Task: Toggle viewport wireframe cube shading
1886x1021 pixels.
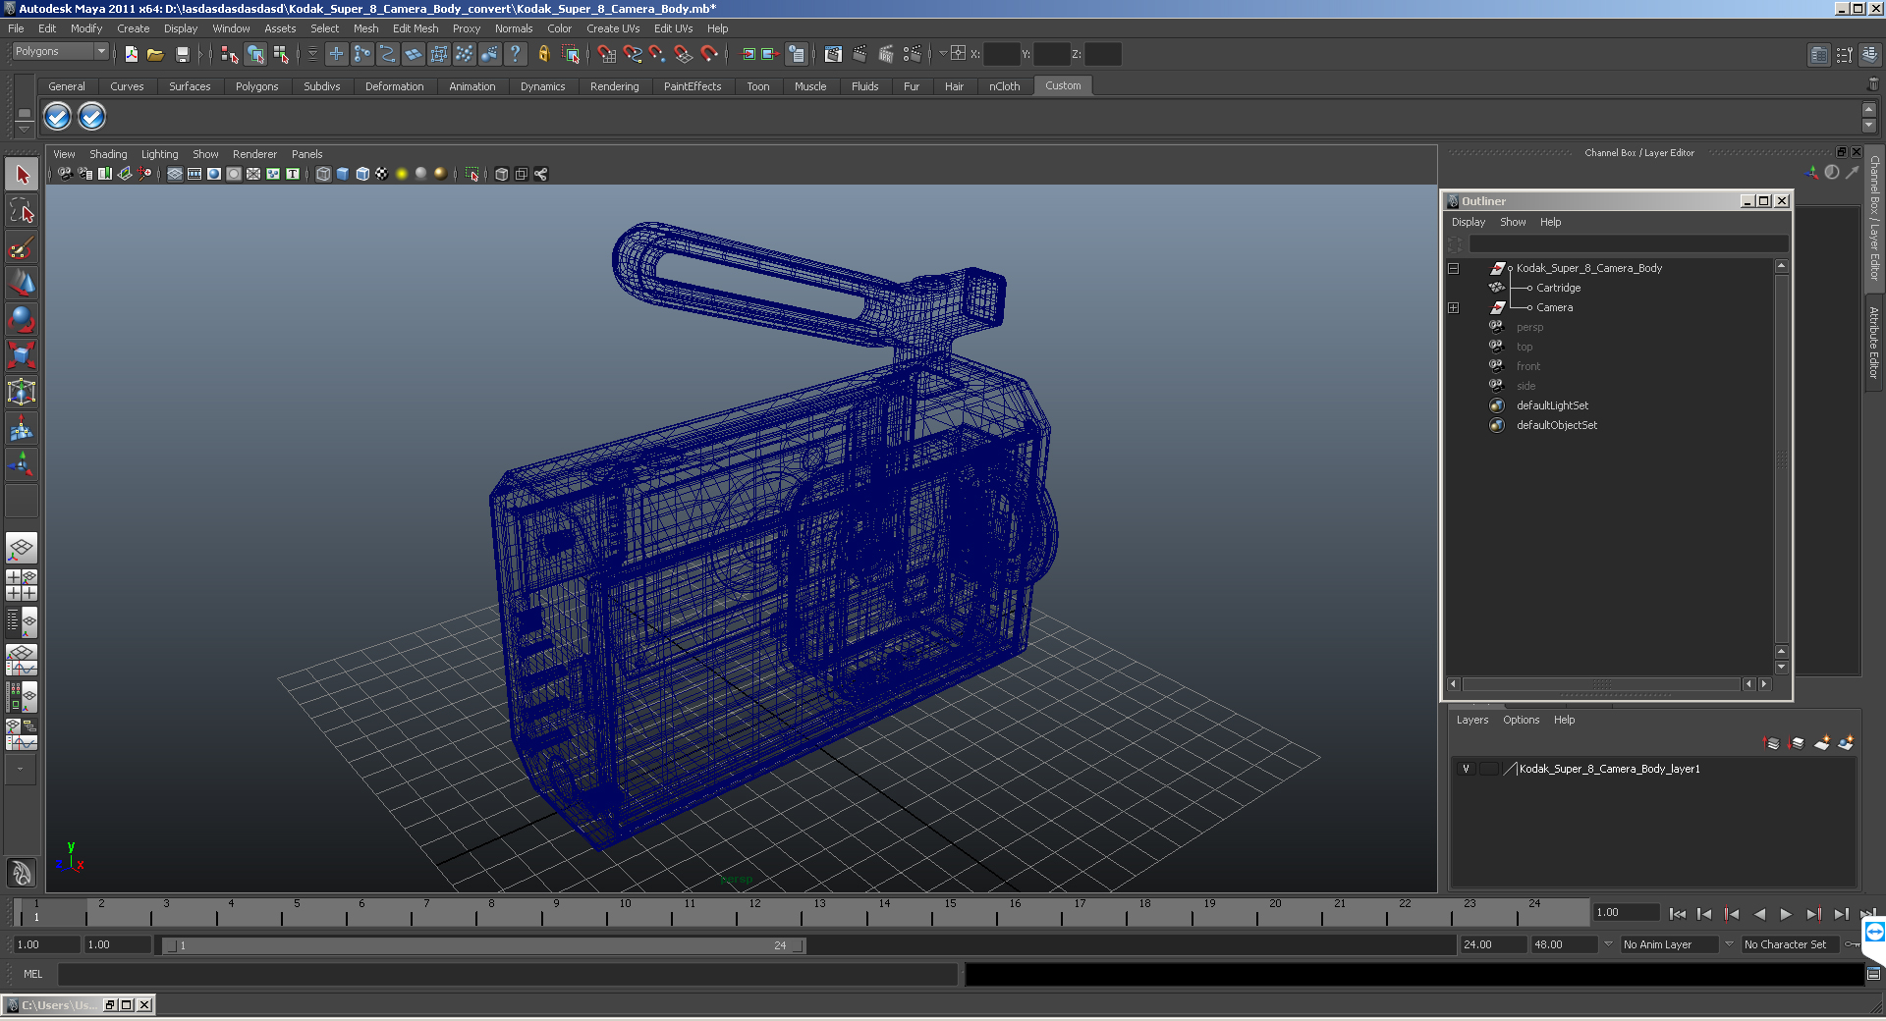Action: (x=323, y=174)
